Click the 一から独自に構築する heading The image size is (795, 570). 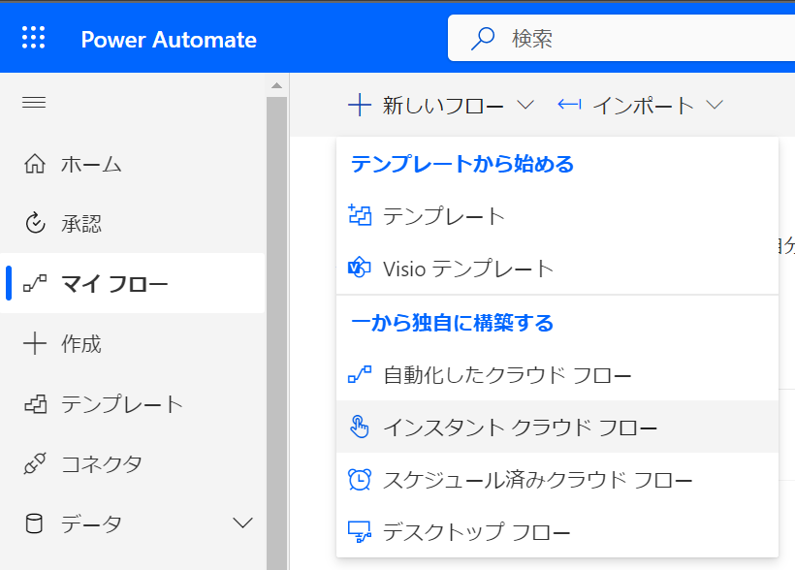click(x=452, y=323)
